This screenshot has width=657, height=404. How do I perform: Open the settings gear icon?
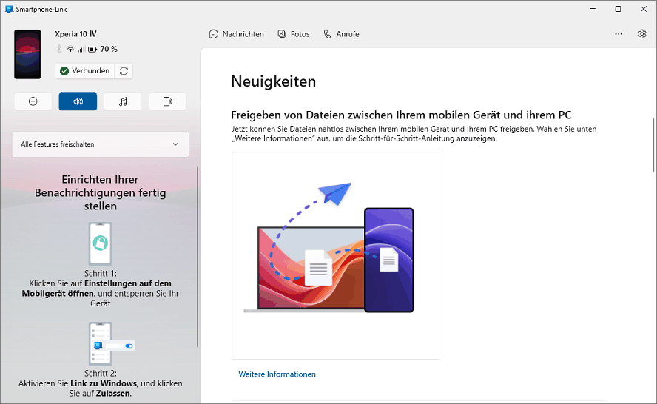[x=641, y=34]
